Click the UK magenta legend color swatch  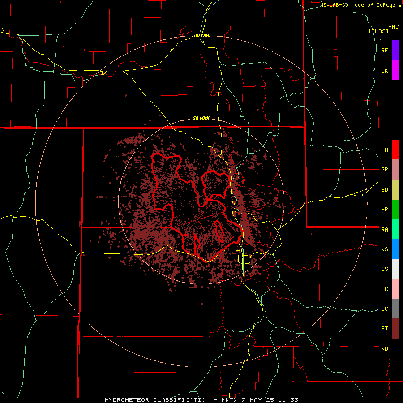(x=395, y=70)
